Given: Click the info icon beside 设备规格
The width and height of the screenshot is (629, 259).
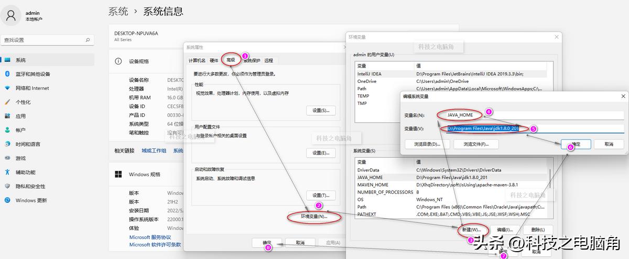Looking at the screenshot, I should click(118, 61).
